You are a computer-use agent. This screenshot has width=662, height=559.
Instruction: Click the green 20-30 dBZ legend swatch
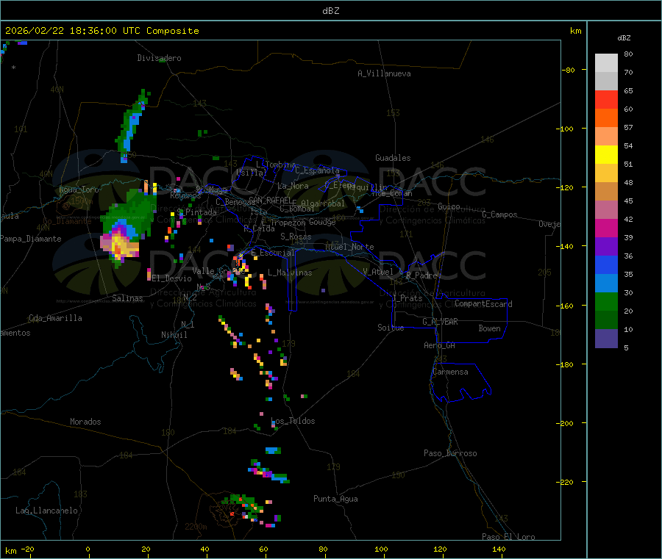coord(606,301)
